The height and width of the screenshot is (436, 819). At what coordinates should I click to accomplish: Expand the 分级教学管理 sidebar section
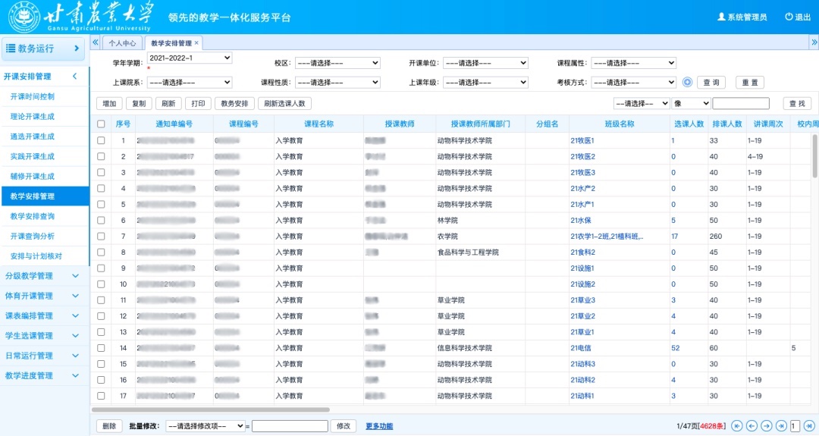tap(44, 276)
